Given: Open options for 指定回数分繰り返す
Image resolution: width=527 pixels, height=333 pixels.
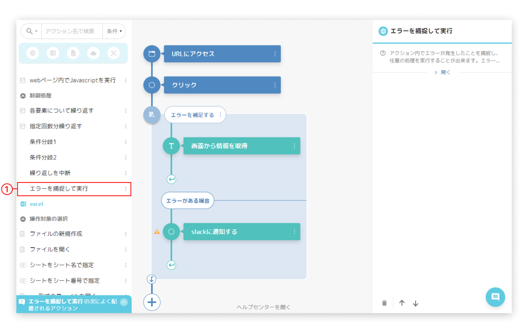Looking at the screenshot, I should point(126,126).
